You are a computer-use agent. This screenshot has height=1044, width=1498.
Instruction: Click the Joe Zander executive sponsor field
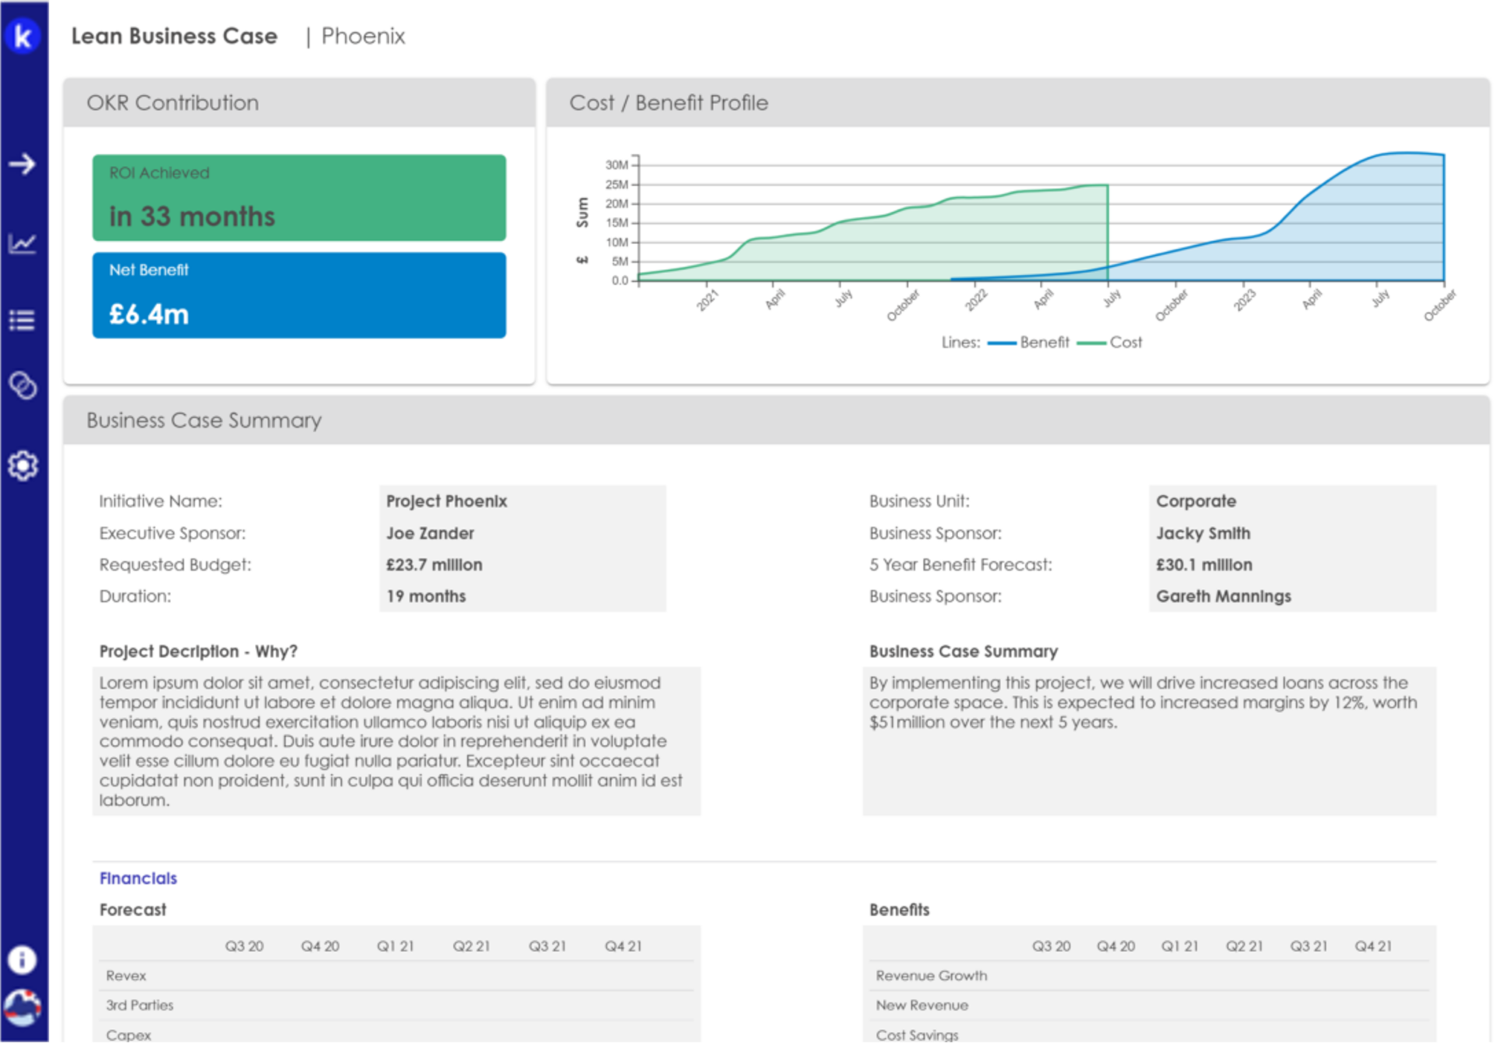pyautogui.click(x=524, y=534)
